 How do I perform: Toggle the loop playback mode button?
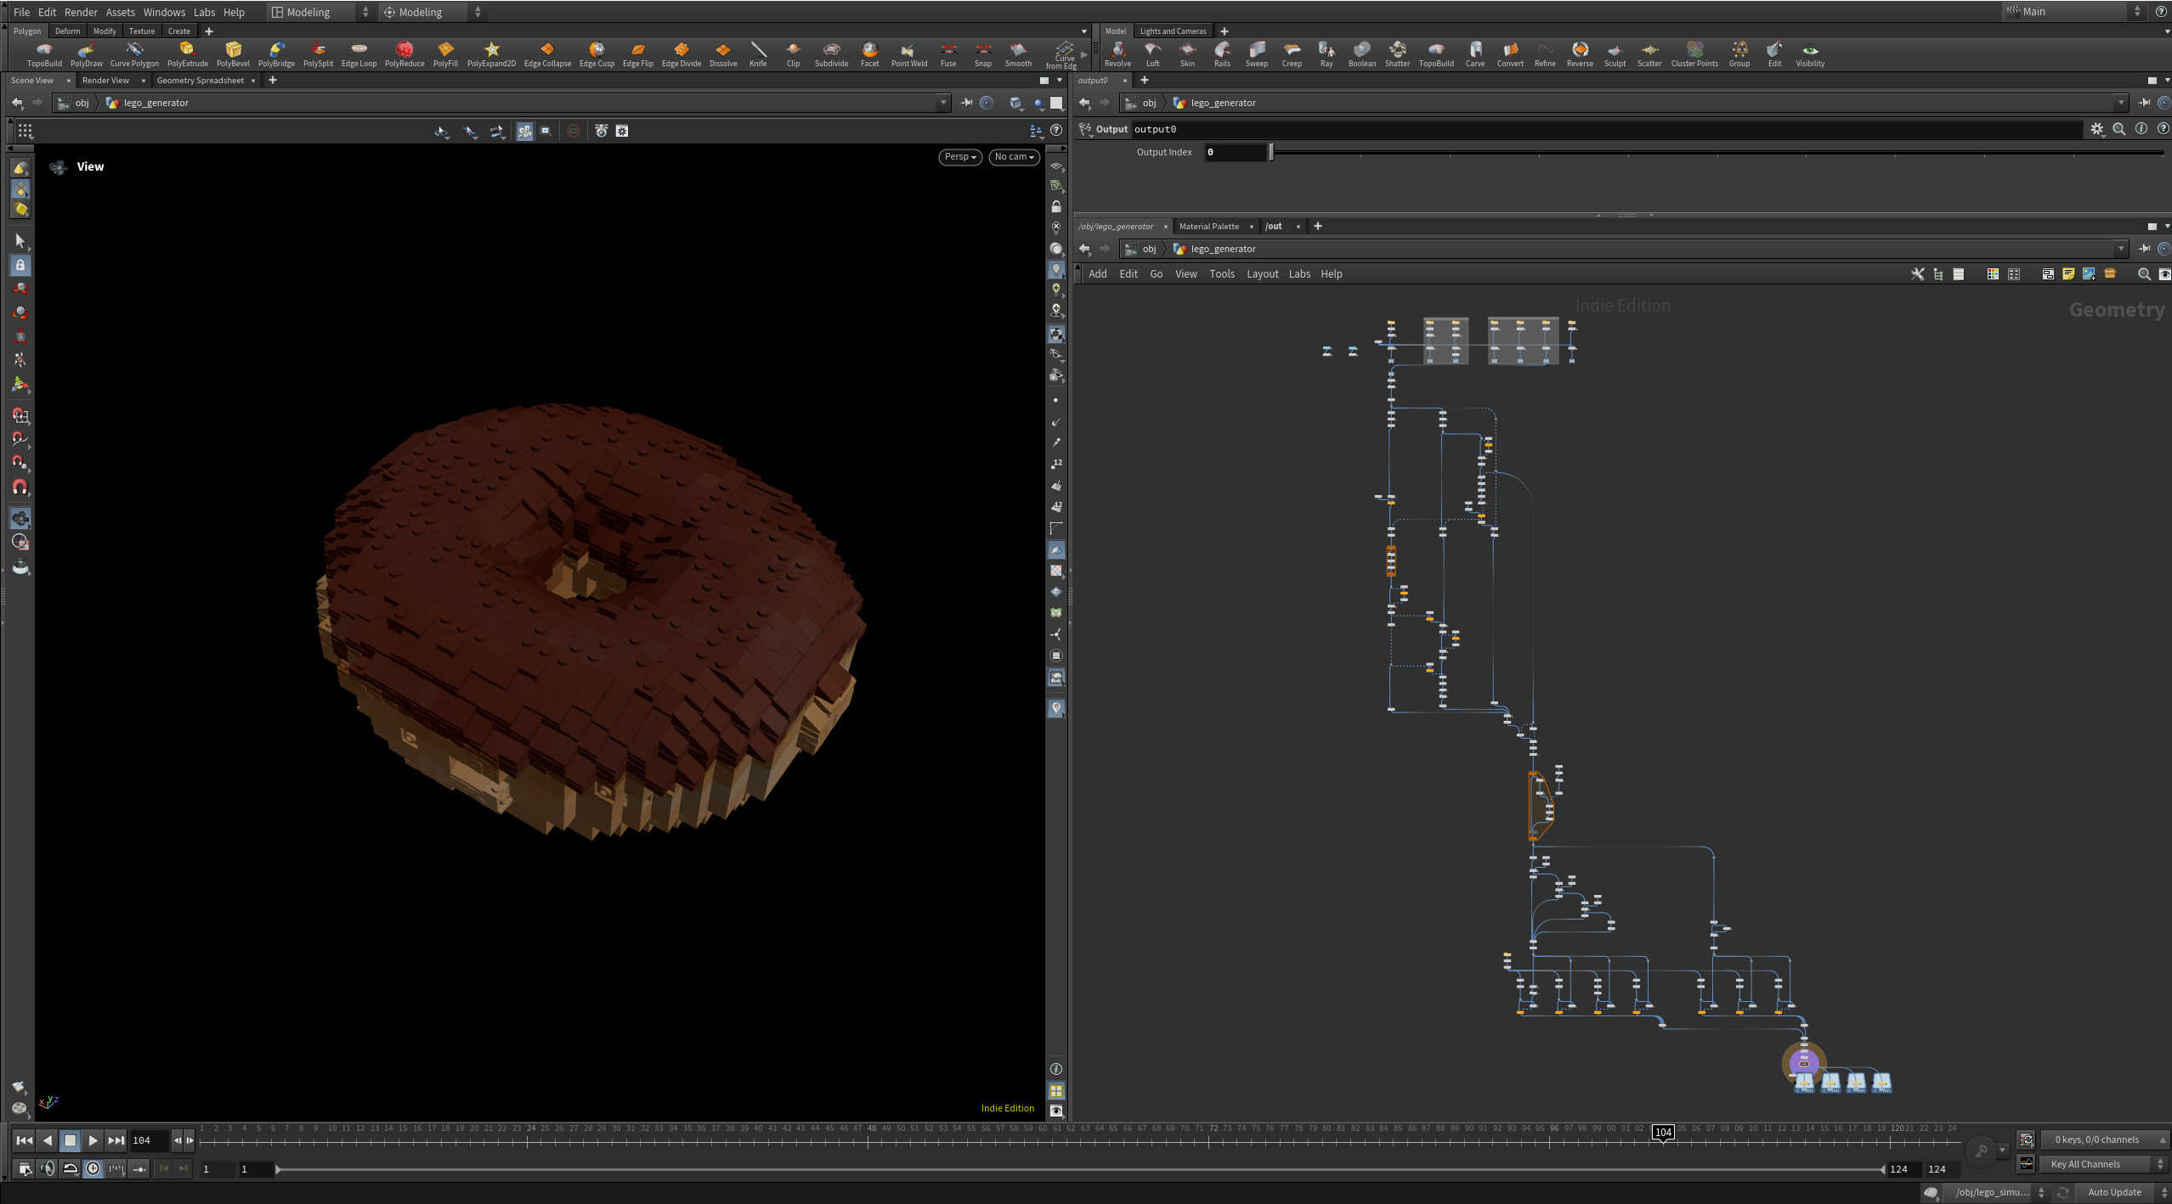click(71, 1169)
